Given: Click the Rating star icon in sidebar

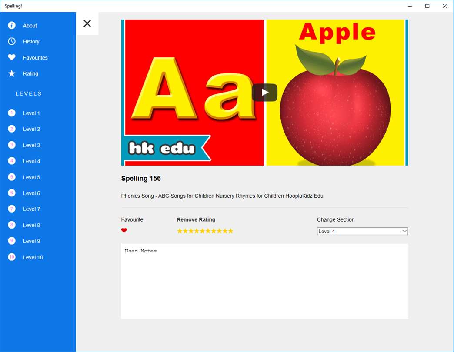Looking at the screenshot, I should point(12,73).
